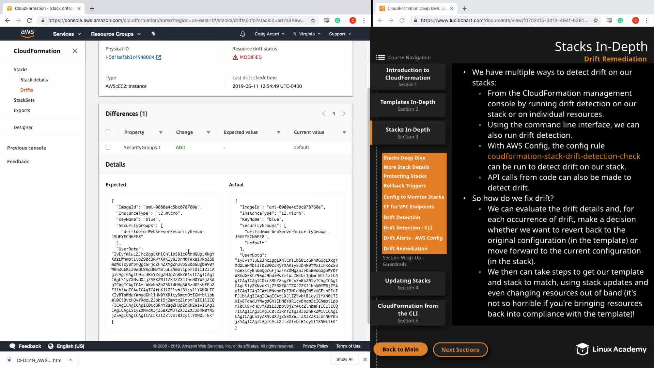
Task: Click the AWS console address bar
Action: coord(175,20)
